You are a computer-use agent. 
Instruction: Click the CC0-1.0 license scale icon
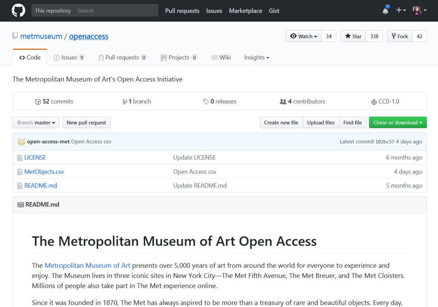point(374,101)
